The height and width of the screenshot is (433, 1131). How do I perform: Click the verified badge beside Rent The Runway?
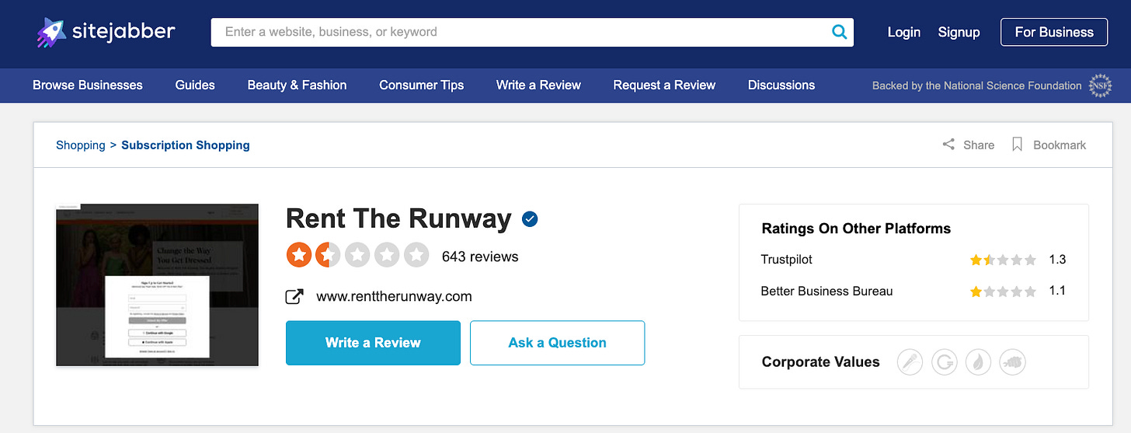[x=530, y=219]
